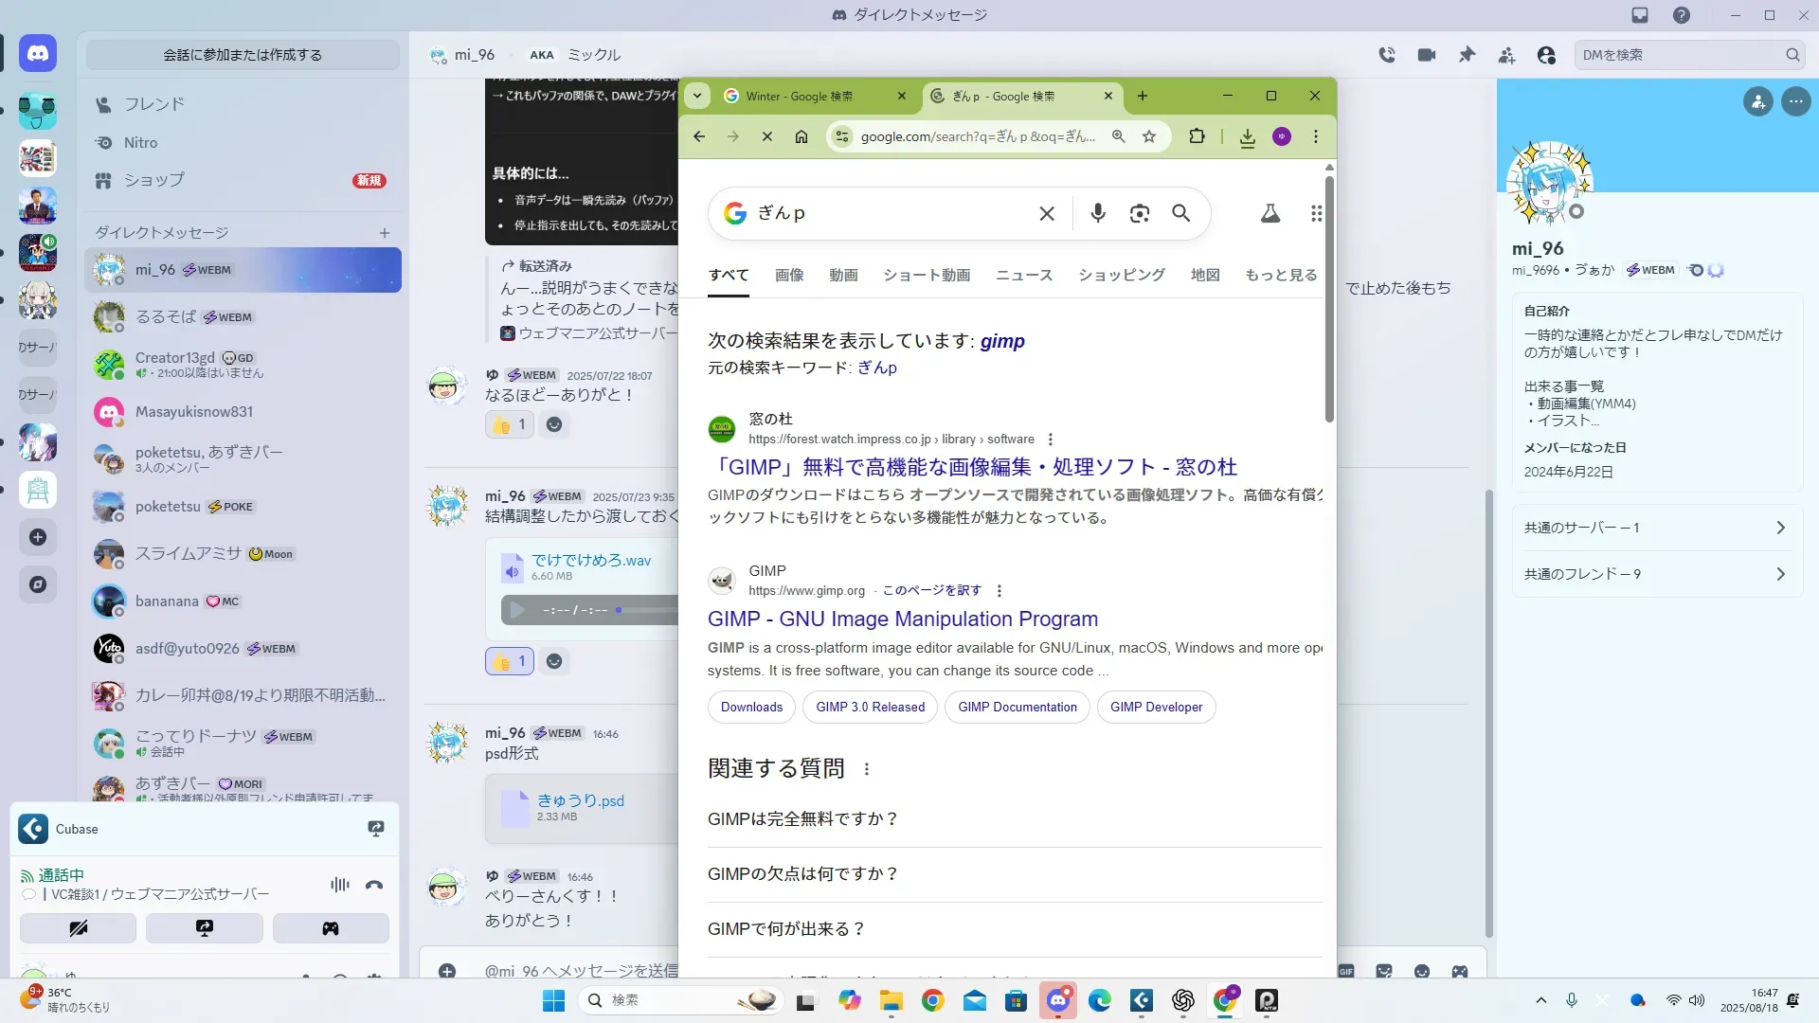
Task: Open Chrome tab search dropdown
Action: (697, 96)
